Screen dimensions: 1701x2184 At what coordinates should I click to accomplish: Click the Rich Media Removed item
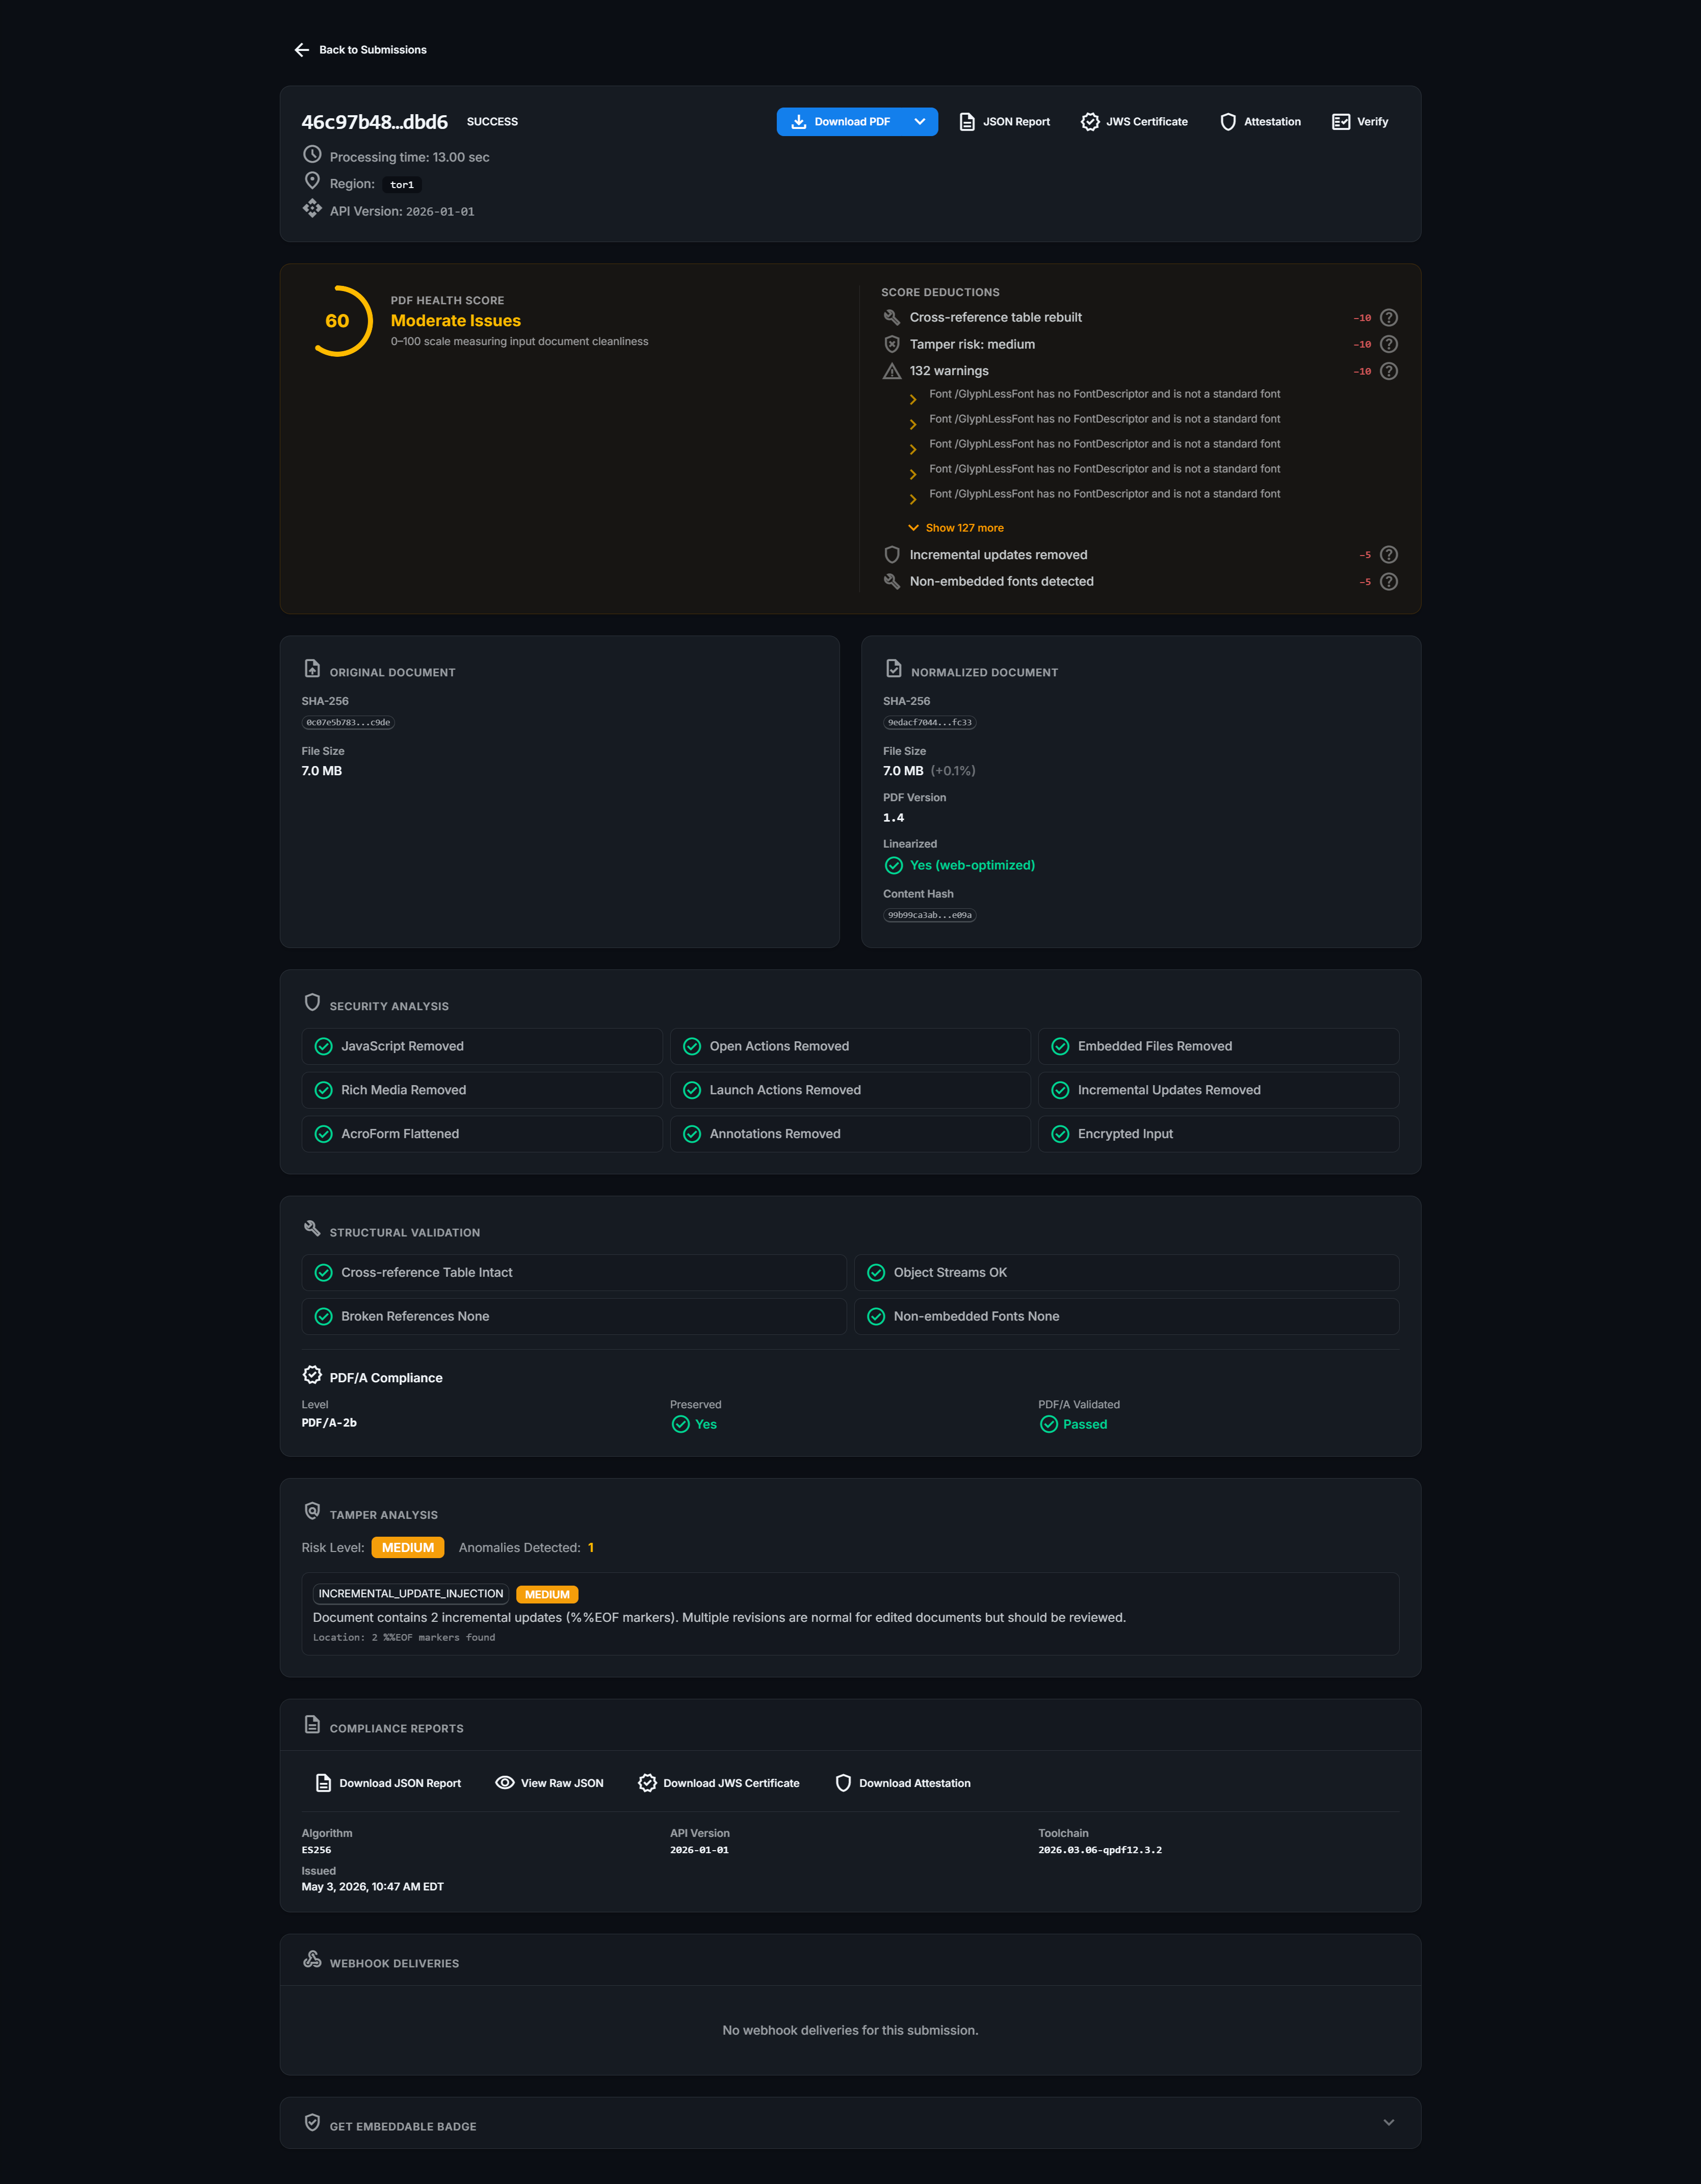(482, 1091)
